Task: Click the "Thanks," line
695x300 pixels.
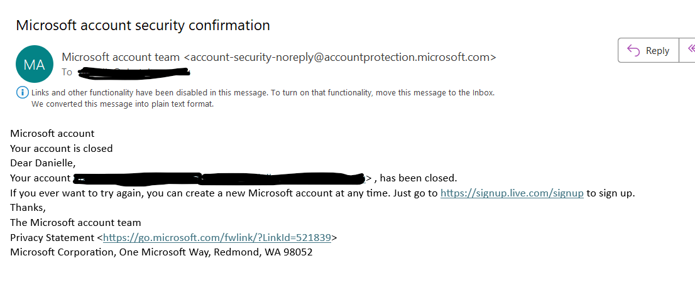Action: click(28, 208)
